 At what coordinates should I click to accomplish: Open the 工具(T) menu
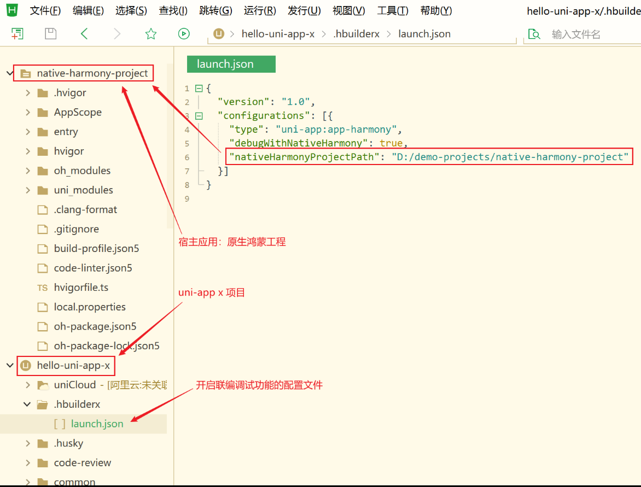pos(393,10)
